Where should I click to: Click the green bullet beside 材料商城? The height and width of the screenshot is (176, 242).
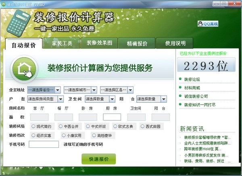click(180, 87)
